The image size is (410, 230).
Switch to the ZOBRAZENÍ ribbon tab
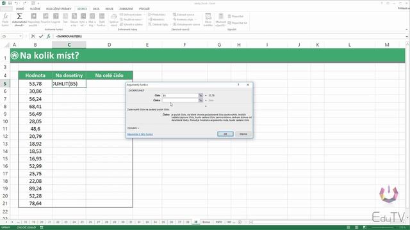point(126,9)
